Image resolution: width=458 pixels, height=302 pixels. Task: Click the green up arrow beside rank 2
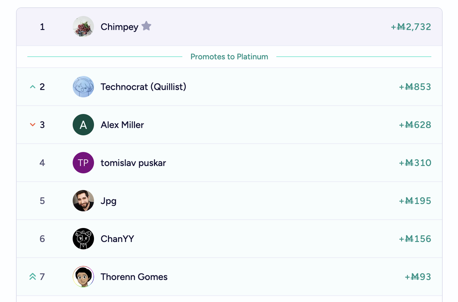point(33,87)
